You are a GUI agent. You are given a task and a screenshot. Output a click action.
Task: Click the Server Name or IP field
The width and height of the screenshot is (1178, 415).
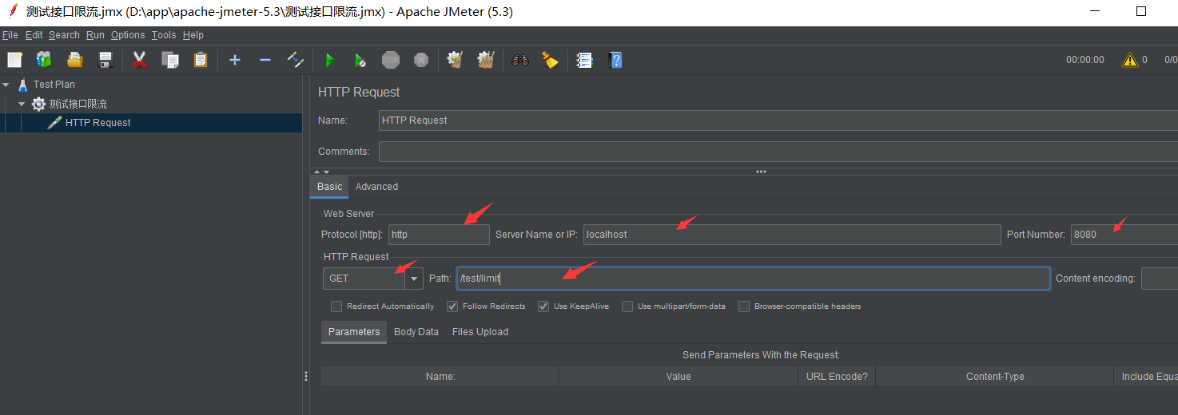tap(791, 235)
